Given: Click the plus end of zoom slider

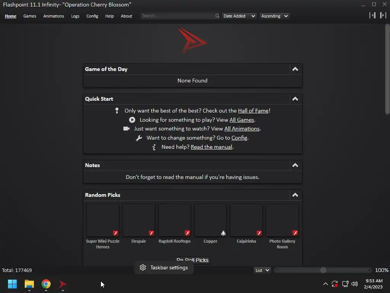Looking at the screenshot, I should 369,270.
